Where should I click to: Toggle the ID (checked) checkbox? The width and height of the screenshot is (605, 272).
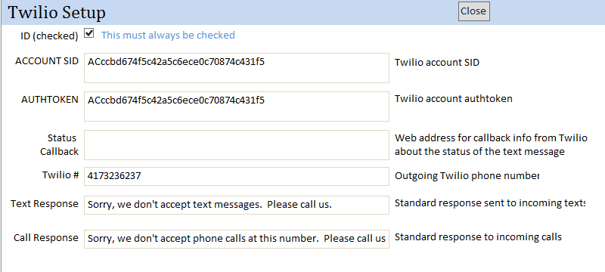point(88,33)
